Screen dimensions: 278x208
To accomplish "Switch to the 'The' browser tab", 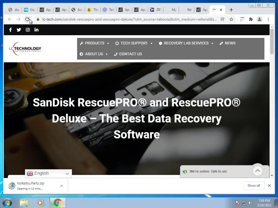I will point(93,10).
